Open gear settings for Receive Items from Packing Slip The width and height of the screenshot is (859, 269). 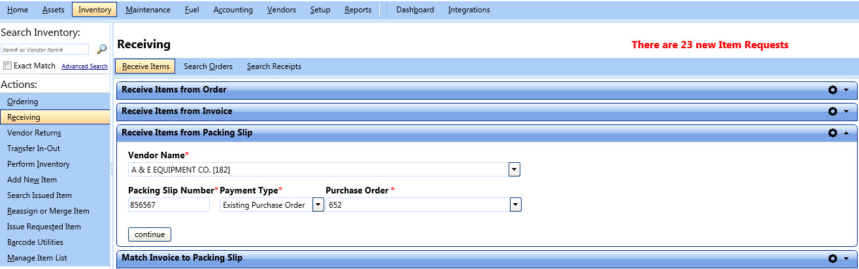833,133
